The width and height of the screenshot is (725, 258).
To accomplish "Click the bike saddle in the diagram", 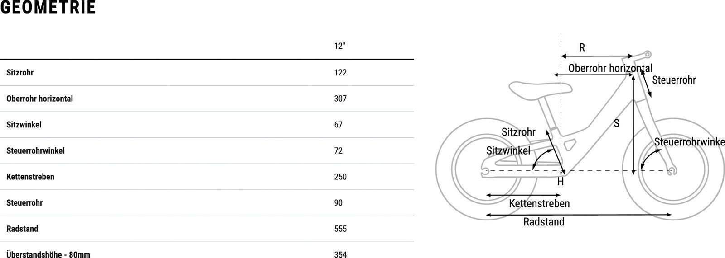I will click(528, 90).
